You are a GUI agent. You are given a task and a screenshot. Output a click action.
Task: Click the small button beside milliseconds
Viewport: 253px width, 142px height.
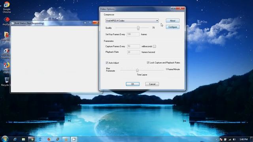pyautogui.click(x=155, y=47)
